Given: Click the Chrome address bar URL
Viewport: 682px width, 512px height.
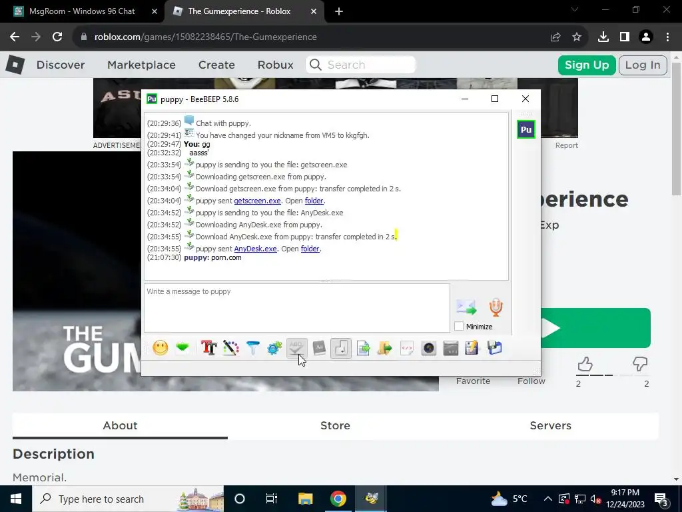Looking at the screenshot, I should [x=205, y=37].
